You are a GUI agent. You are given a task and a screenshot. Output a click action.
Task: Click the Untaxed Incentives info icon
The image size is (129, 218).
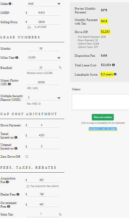pyautogui.click(x=16, y=149)
